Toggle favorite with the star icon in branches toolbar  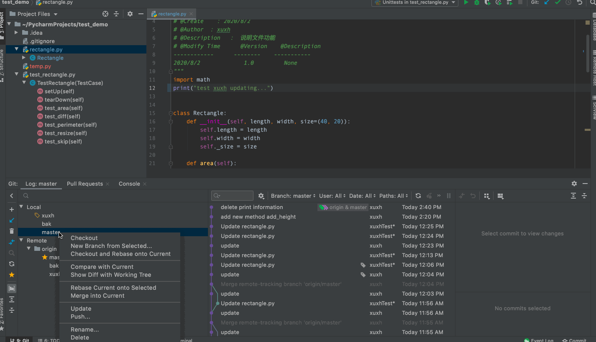tap(12, 275)
